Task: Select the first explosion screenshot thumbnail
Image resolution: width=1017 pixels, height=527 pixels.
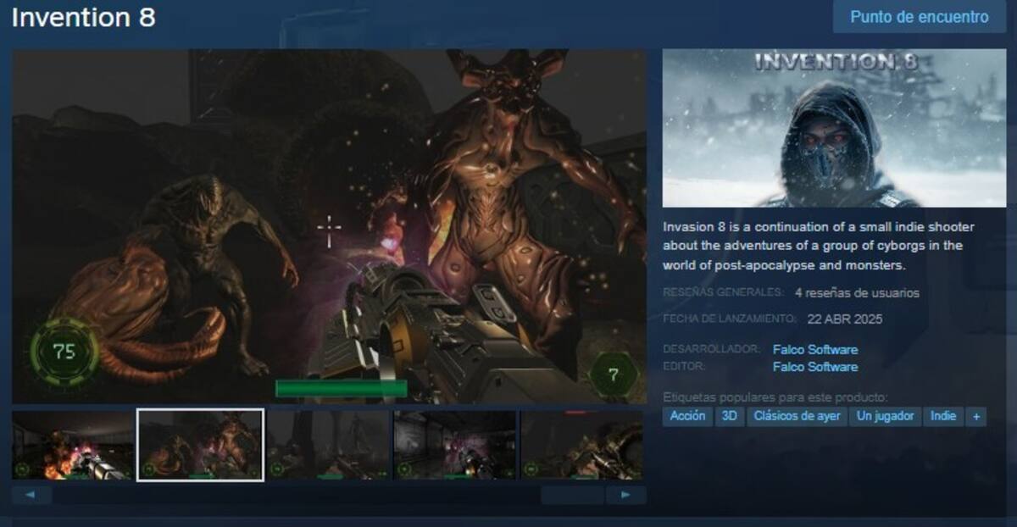Action: coord(73,445)
